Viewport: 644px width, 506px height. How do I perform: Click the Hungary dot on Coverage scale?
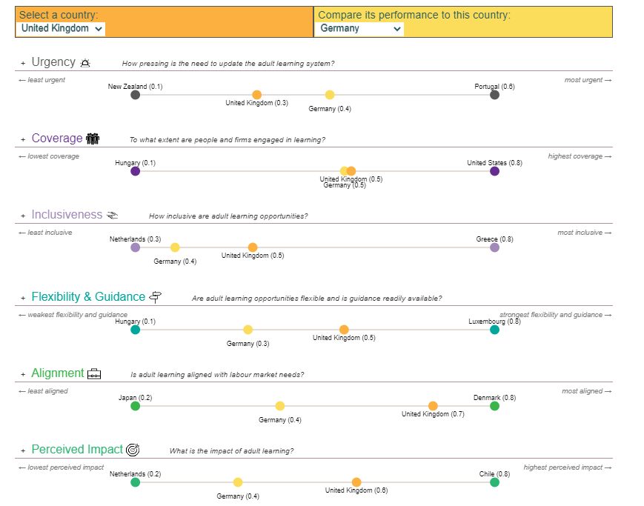click(x=135, y=171)
